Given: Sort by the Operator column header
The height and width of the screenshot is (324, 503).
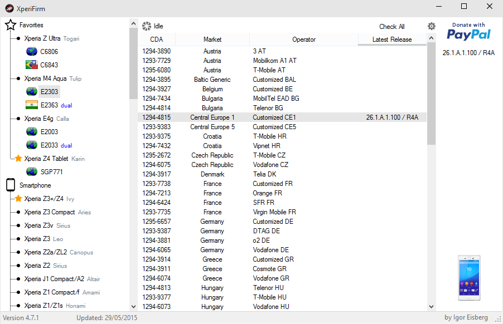Looking at the screenshot, I should pyautogui.click(x=304, y=40).
